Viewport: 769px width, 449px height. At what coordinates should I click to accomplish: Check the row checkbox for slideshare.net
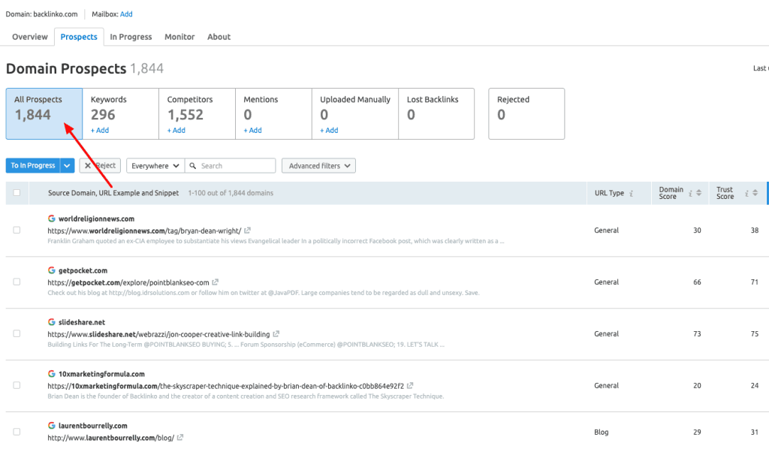pos(16,333)
